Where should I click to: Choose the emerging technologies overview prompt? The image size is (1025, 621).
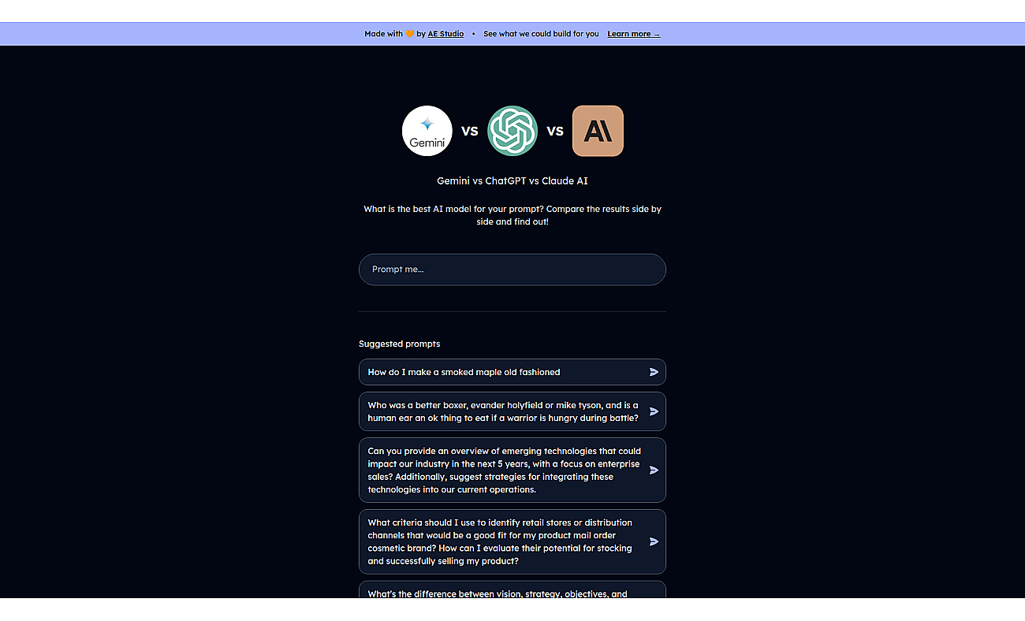tap(512, 470)
